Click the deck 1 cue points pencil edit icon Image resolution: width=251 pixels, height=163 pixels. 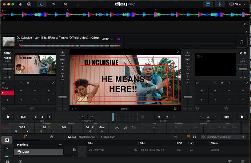coord(53,83)
